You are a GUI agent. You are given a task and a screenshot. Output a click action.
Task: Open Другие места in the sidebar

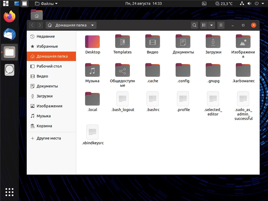coord(51,138)
